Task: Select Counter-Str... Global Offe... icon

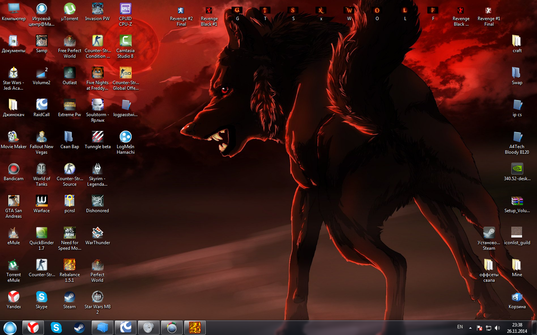Action: [126, 79]
